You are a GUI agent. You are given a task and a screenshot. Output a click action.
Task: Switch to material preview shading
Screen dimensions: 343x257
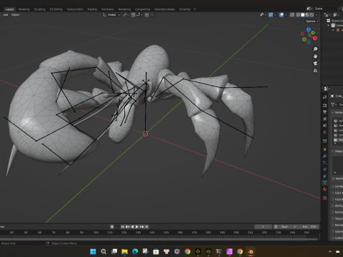[307, 15]
